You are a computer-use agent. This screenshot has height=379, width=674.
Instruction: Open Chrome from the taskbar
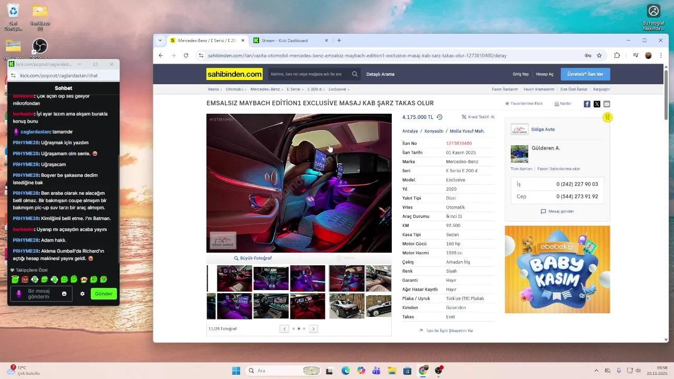pyautogui.click(x=423, y=371)
